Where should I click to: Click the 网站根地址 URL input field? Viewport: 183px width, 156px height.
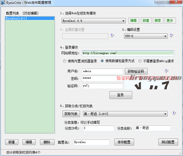click(x=128, y=53)
